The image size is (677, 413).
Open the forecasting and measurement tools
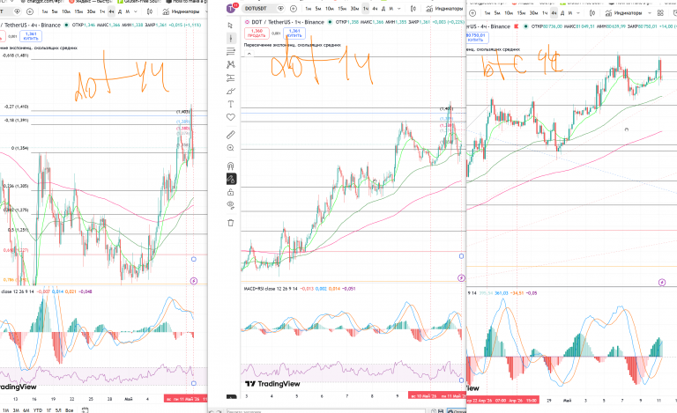[231, 78]
